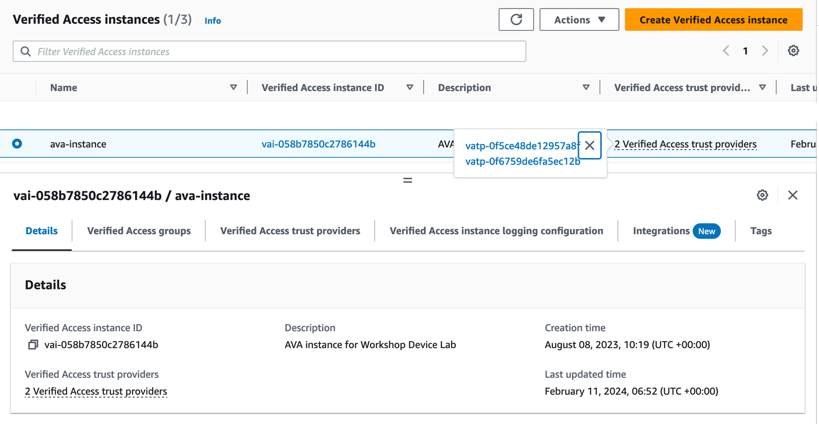Refresh the Verified Access instances list

(516, 20)
